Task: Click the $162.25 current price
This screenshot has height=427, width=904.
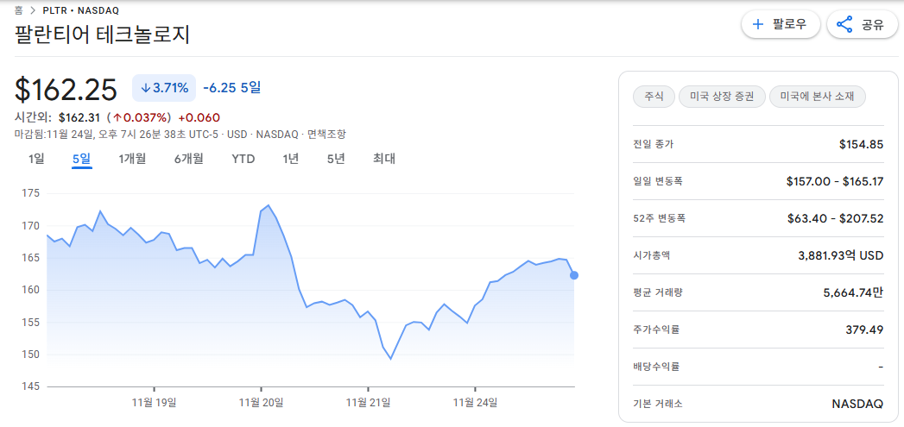Action: tap(66, 90)
